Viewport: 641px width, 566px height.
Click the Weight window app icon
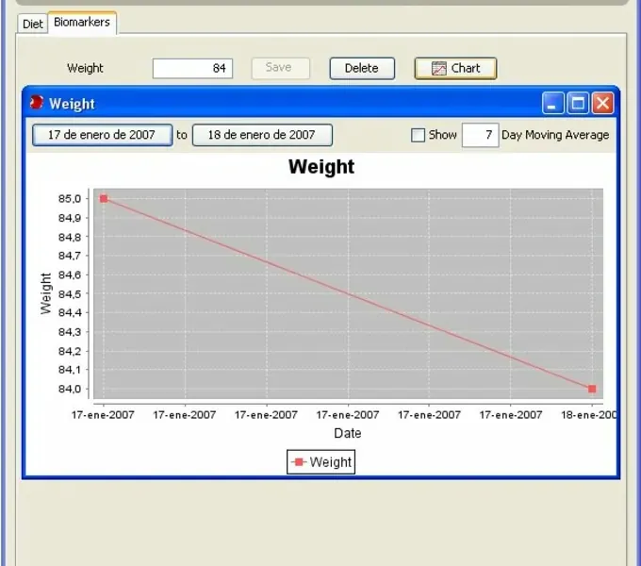(37, 102)
